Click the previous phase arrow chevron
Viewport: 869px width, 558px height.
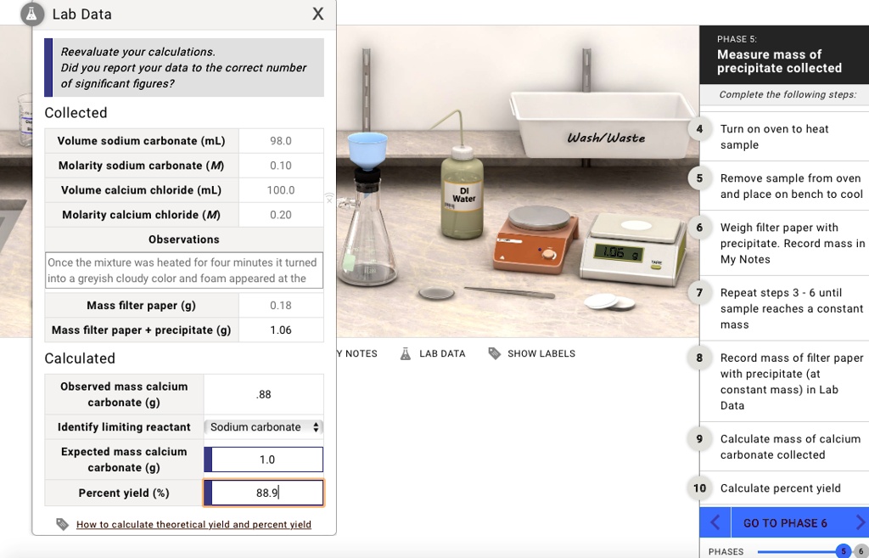[x=715, y=522]
